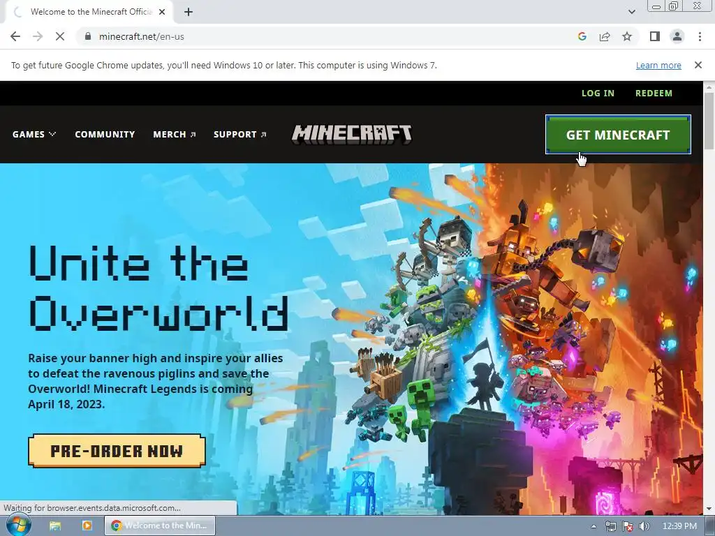Click the PRE-ORDER NOW button
This screenshot has height=536, width=715.
[x=117, y=451]
